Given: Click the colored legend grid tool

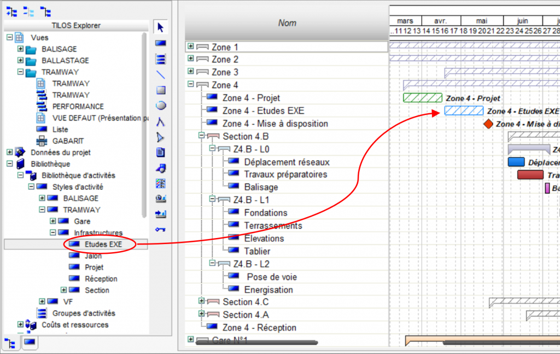Looking at the screenshot, I should pos(161,184).
